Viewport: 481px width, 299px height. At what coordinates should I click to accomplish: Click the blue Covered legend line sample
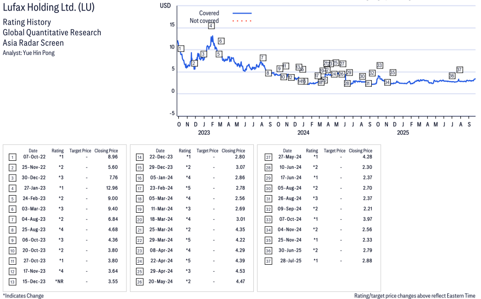[242, 13]
